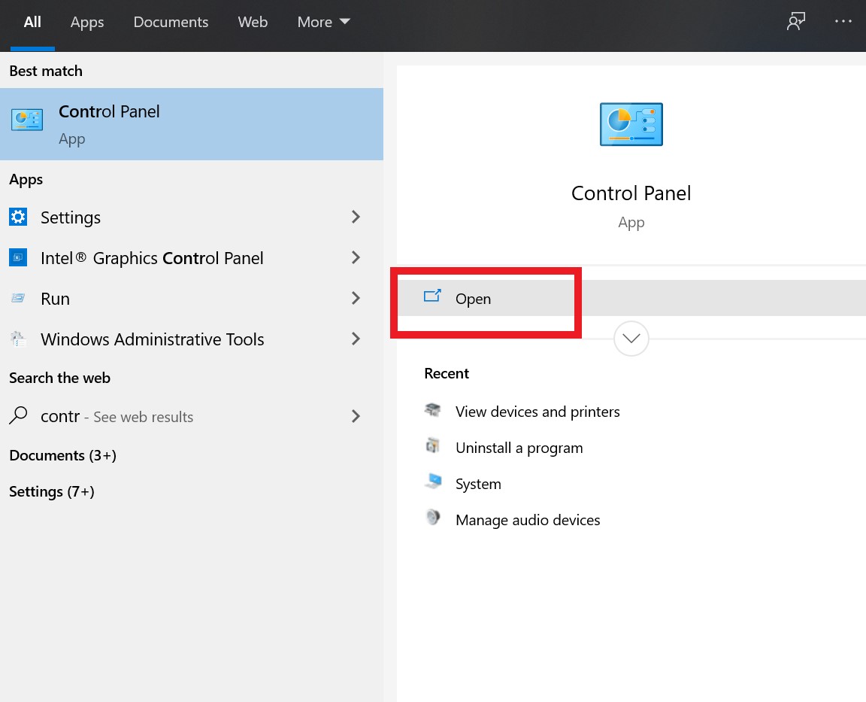Screen dimensions: 866x702
Task: Click the System monitor icon
Action: tap(434, 482)
